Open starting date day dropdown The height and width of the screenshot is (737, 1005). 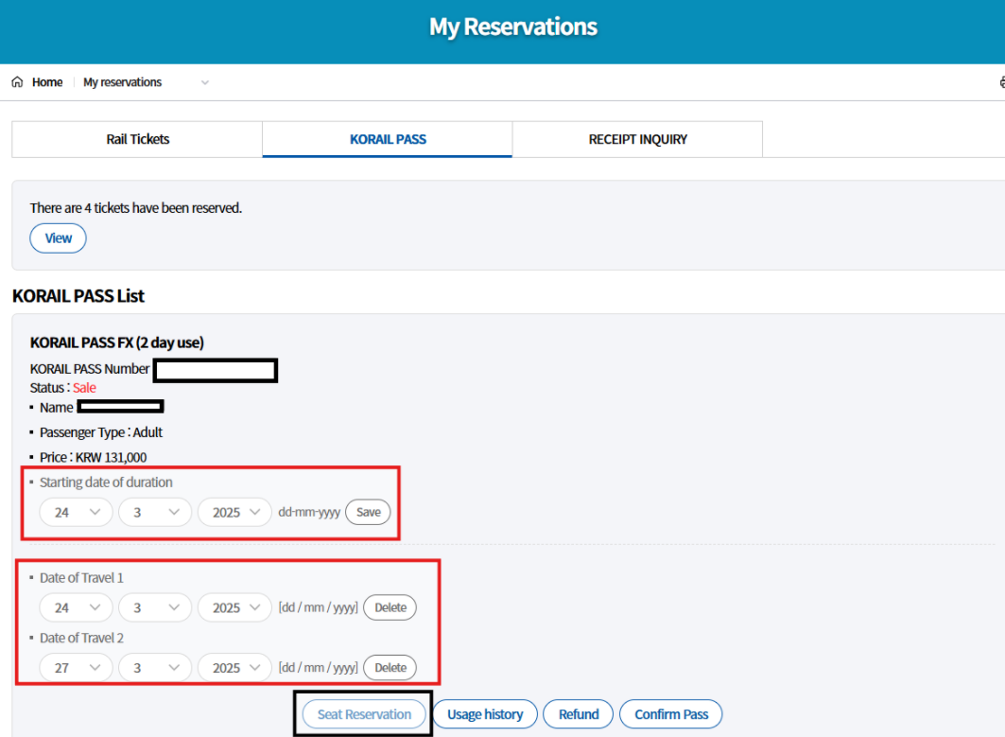tap(76, 512)
